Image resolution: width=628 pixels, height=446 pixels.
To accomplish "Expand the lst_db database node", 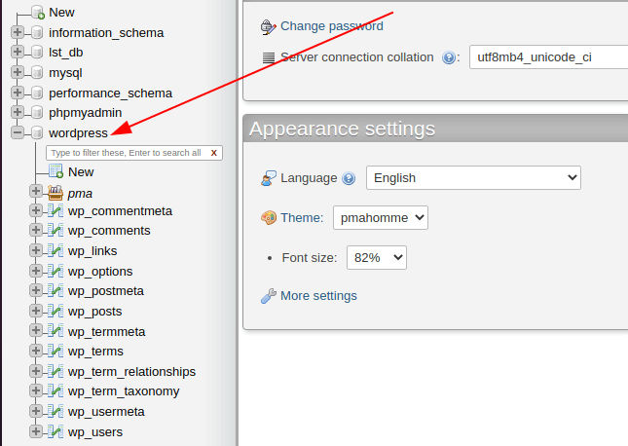I will [x=18, y=52].
